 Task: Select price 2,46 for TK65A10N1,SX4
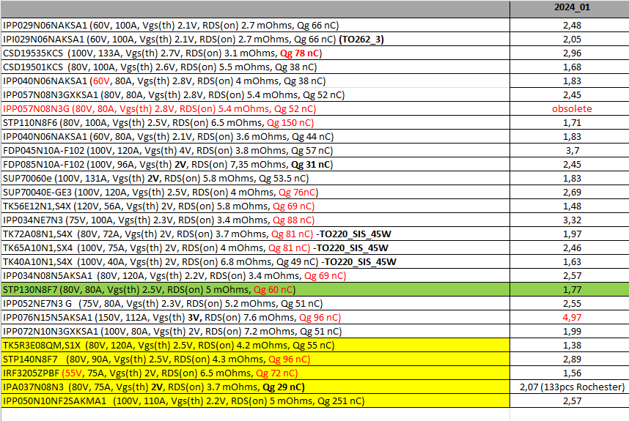[x=569, y=248]
